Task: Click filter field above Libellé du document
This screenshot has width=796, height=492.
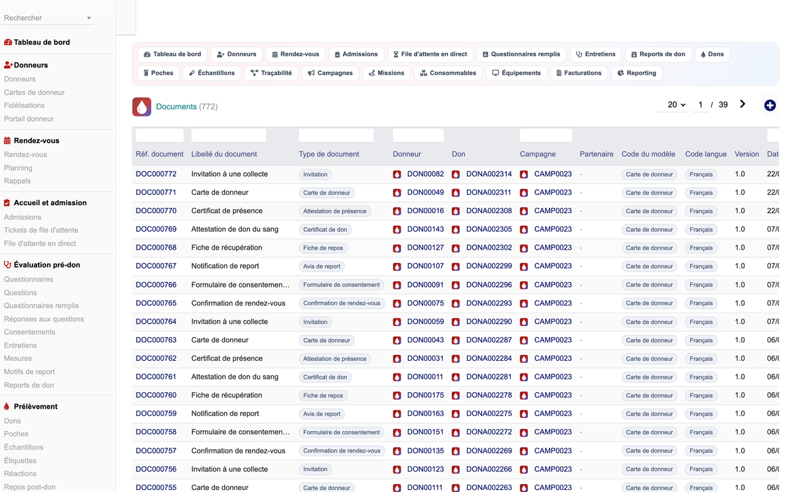Action: [229, 136]
